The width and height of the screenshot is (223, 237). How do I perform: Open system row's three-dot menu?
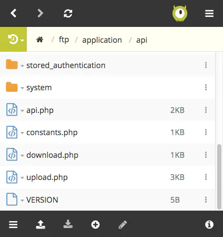pos(206,87)
